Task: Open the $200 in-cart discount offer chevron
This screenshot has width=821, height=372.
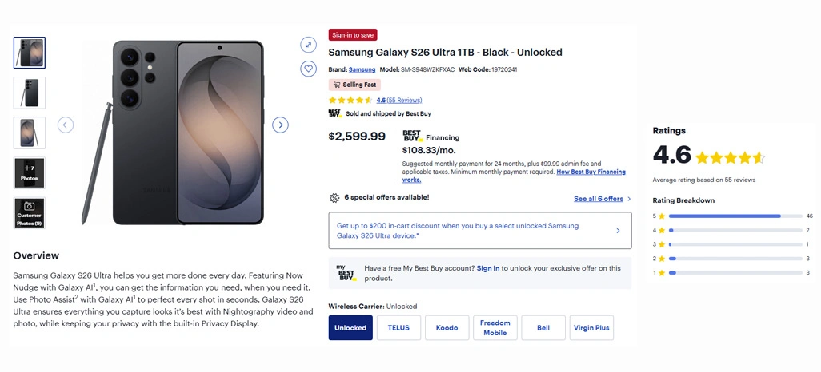Action: pyautogui.click(x=618, y=231)
